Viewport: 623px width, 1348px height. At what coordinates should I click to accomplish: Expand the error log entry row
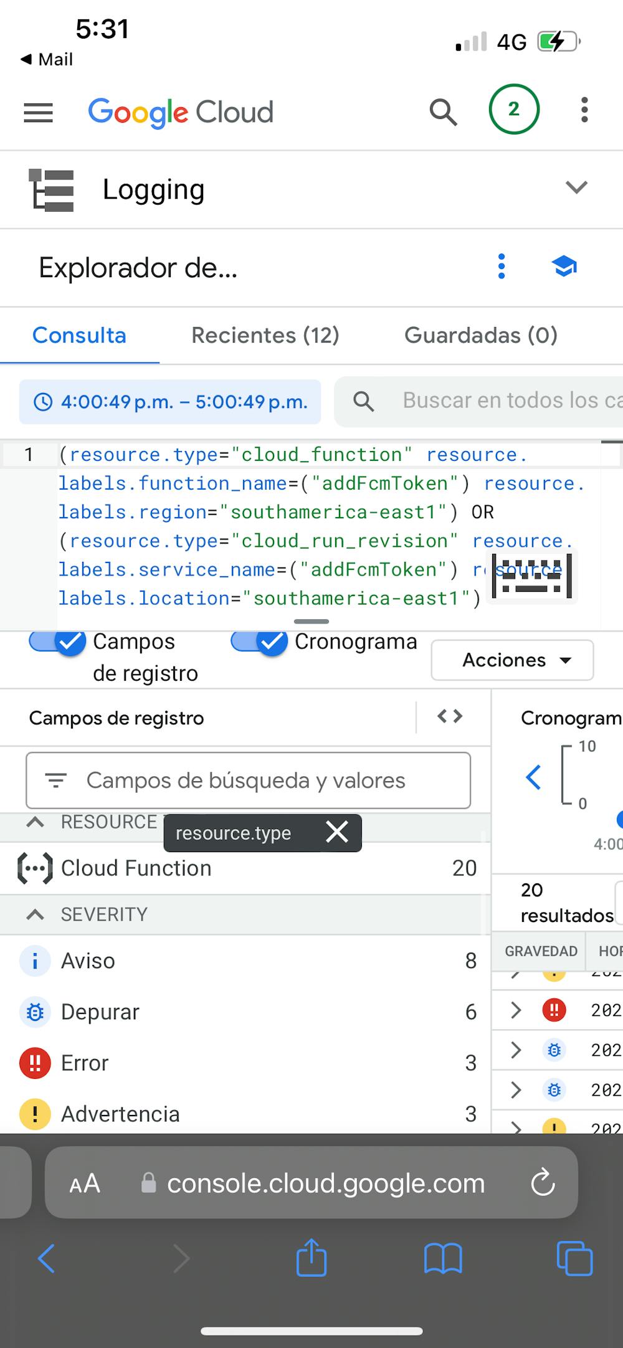point(516,1010)
